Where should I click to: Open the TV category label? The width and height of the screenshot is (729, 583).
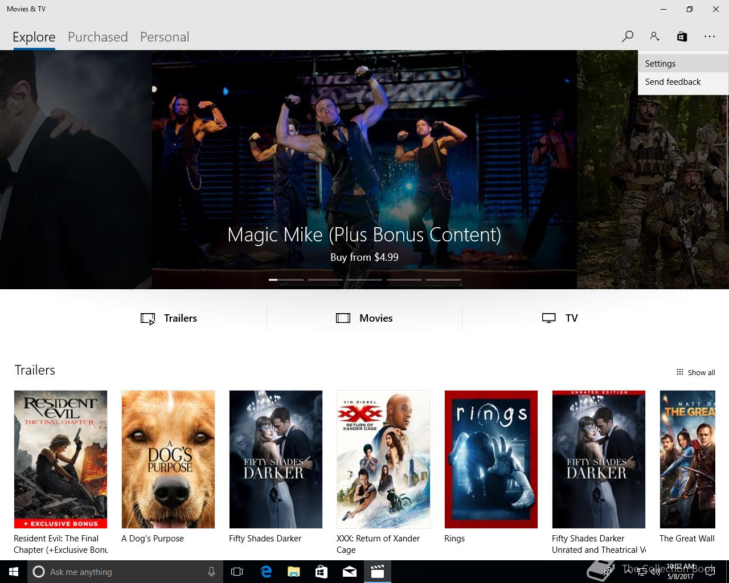[572, 318]
